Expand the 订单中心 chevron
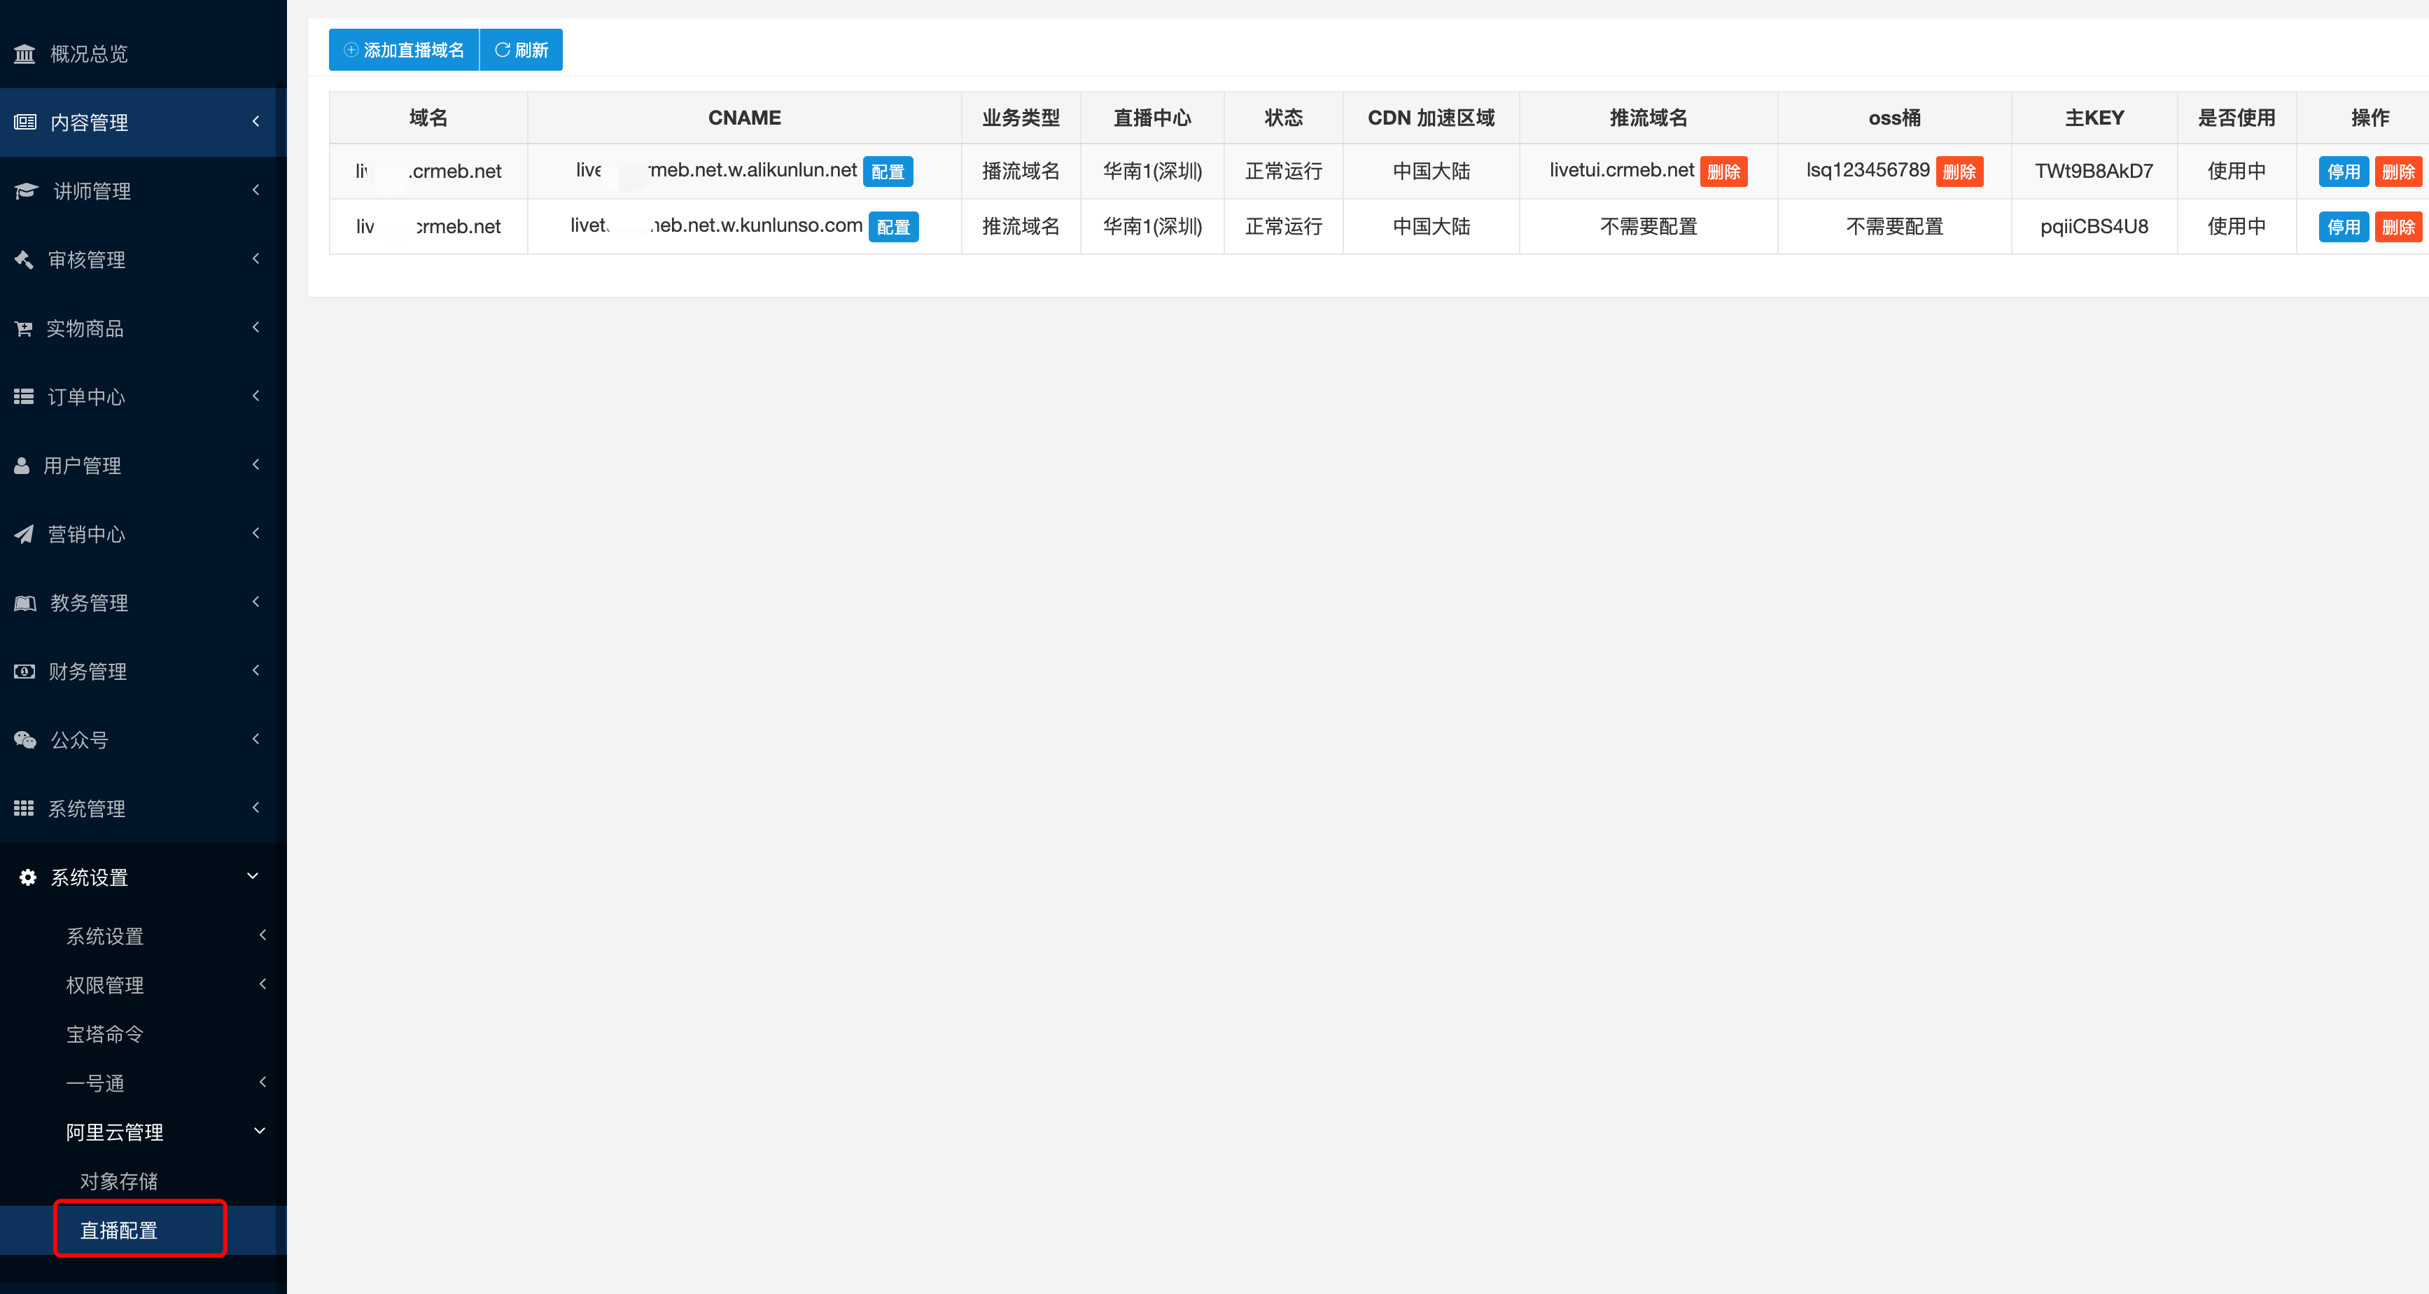 [255, 396]
